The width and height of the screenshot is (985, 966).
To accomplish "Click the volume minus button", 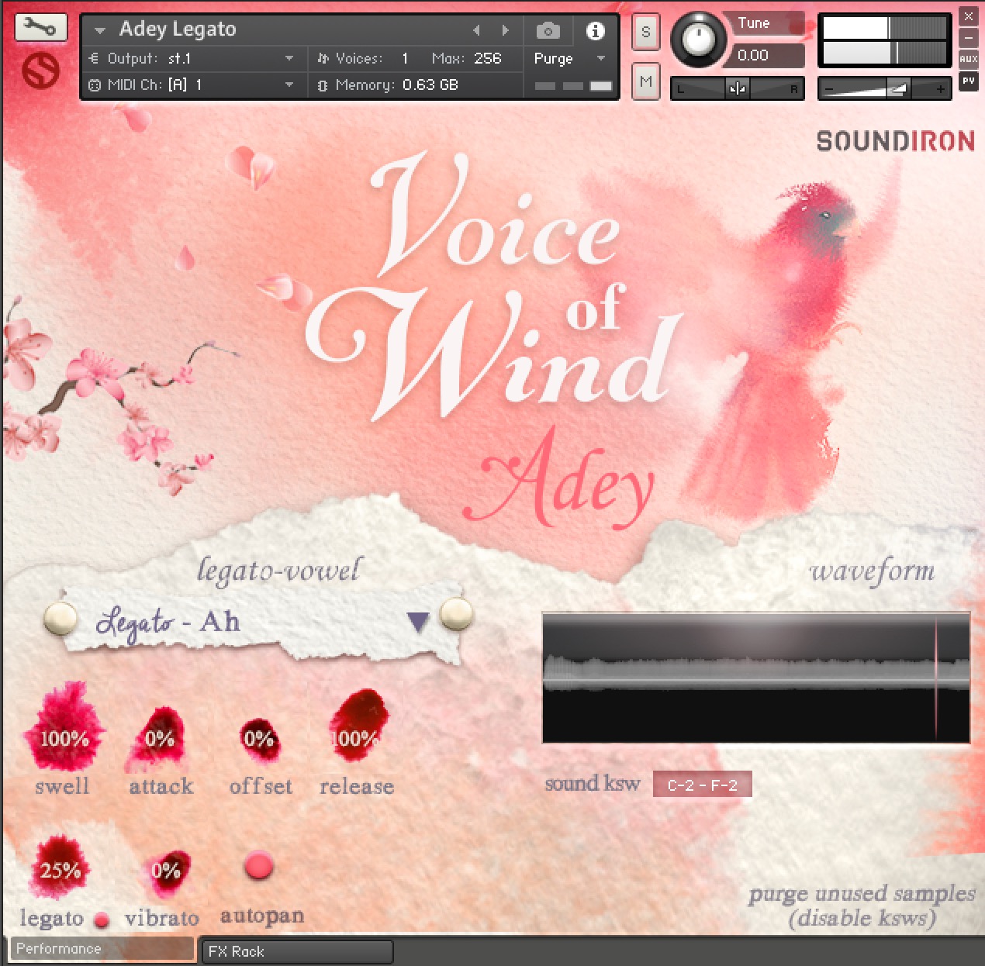I will pyautogui.click(x=829, y=89).
